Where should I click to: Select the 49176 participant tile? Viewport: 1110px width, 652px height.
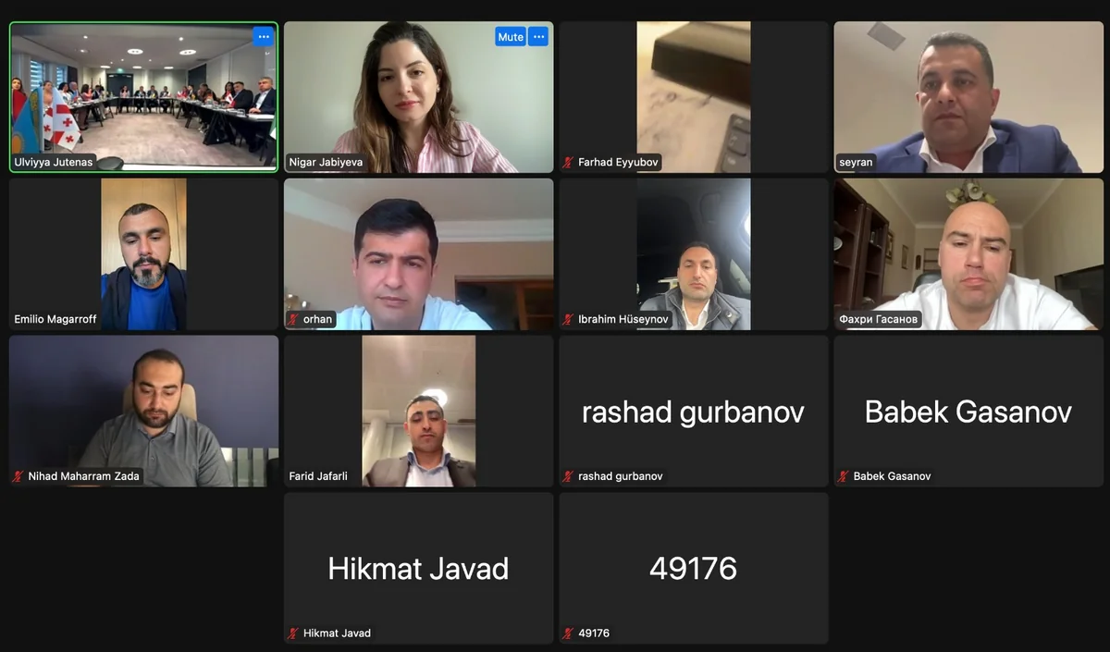tap(694, 568)
